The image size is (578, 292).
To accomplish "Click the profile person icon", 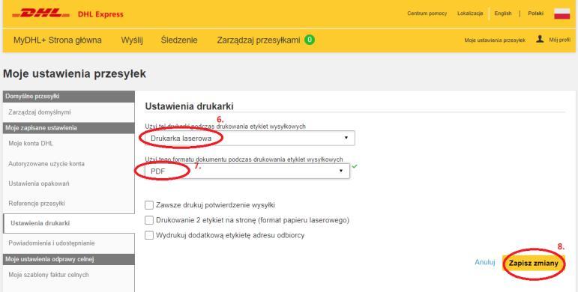I will [x=540, y=39].
